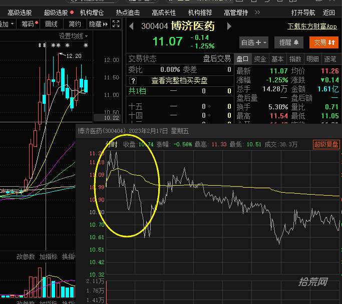Click 共1档 order depth label
The image size is (342, 304).
137,91
